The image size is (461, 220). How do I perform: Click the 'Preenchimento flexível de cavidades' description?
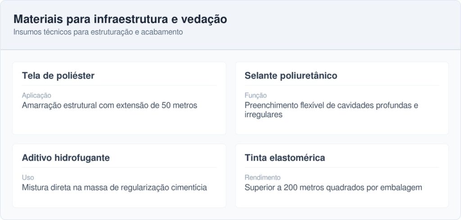331,106
